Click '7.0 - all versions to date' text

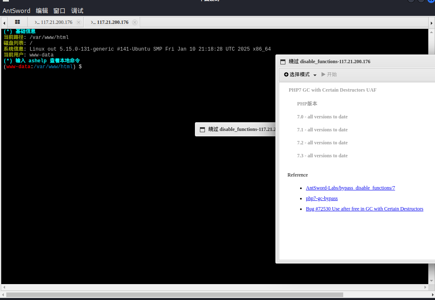click(322, 117)
